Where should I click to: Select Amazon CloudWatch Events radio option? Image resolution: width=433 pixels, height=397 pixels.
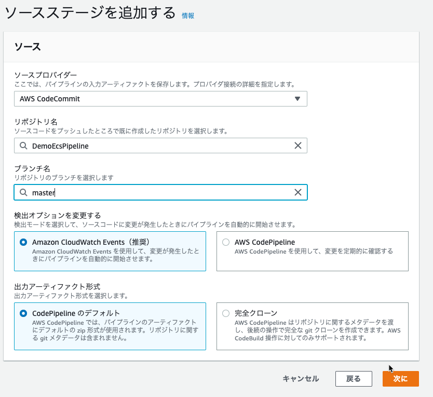point(23,242)
